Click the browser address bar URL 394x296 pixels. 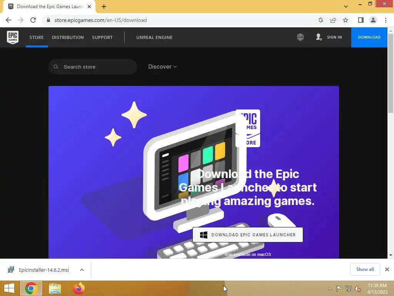point(100,20)
